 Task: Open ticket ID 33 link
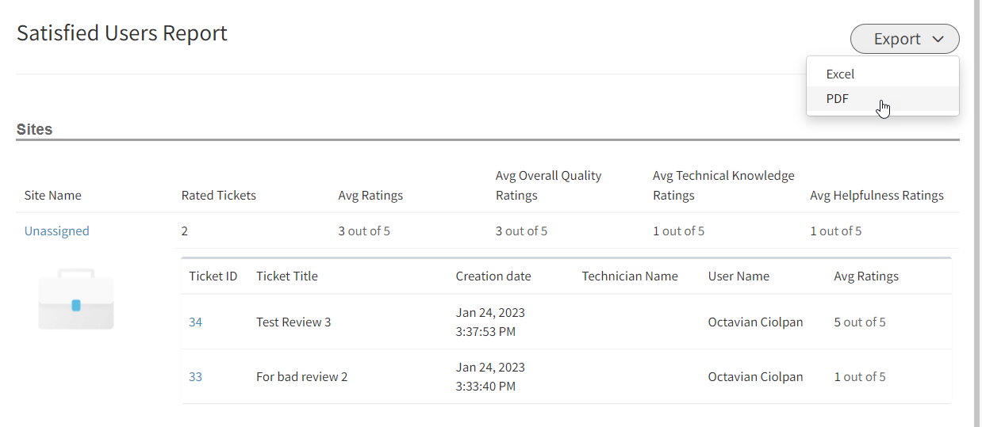(x=195, y=377)
